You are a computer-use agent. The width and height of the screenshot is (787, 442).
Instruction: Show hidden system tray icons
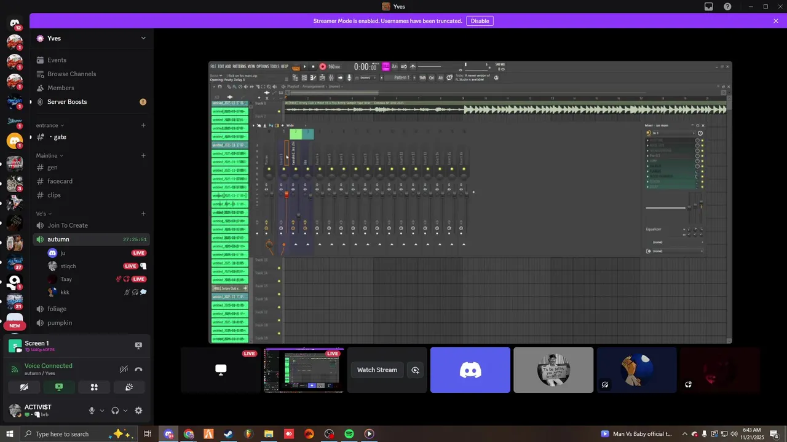click(x=685, y=434)
